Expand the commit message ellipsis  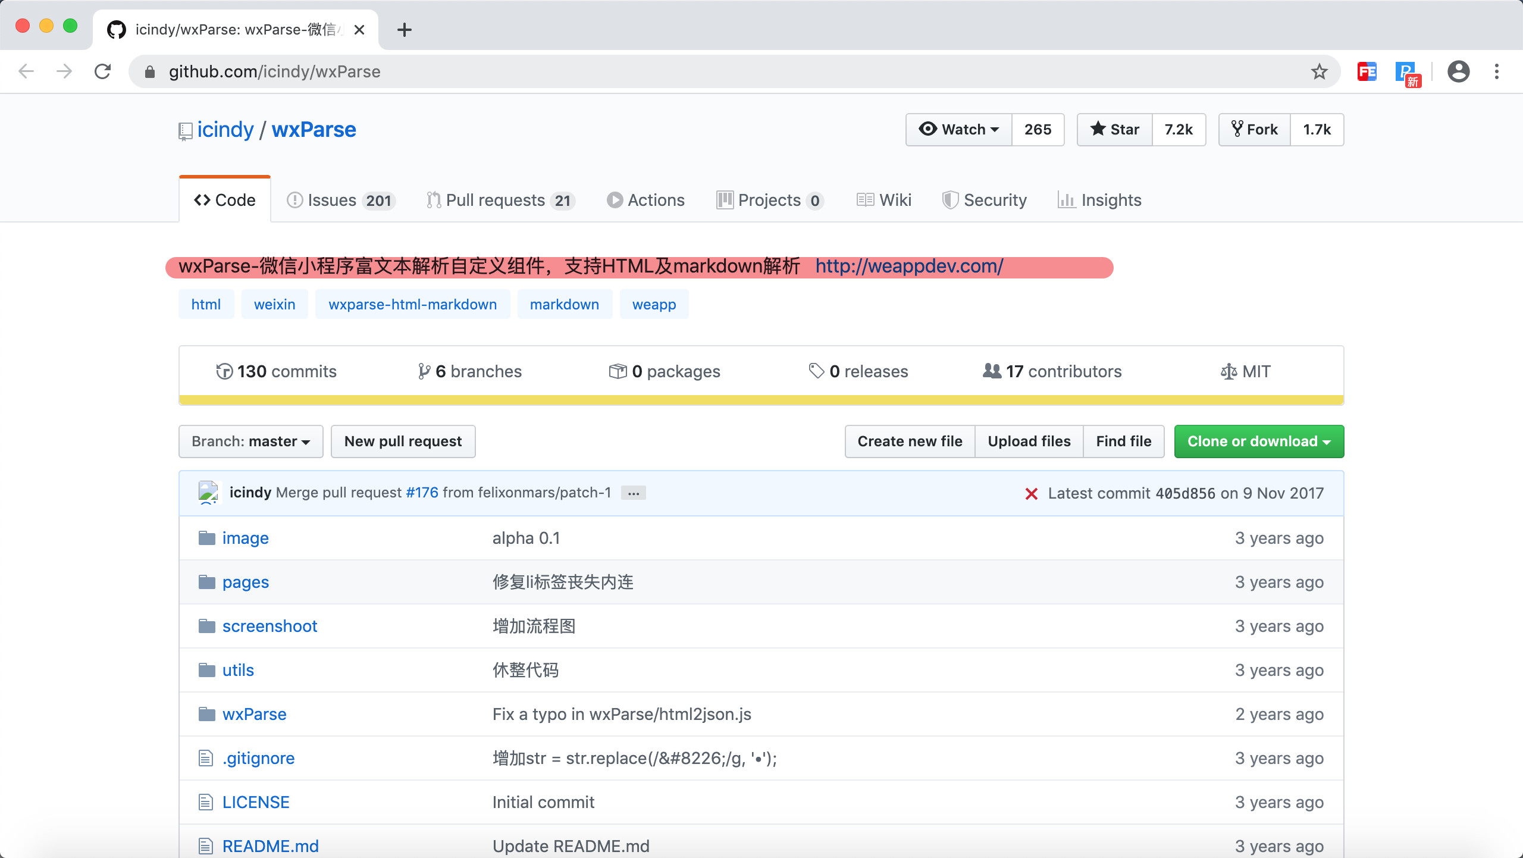pyautogui.click(x=633, y=493)
